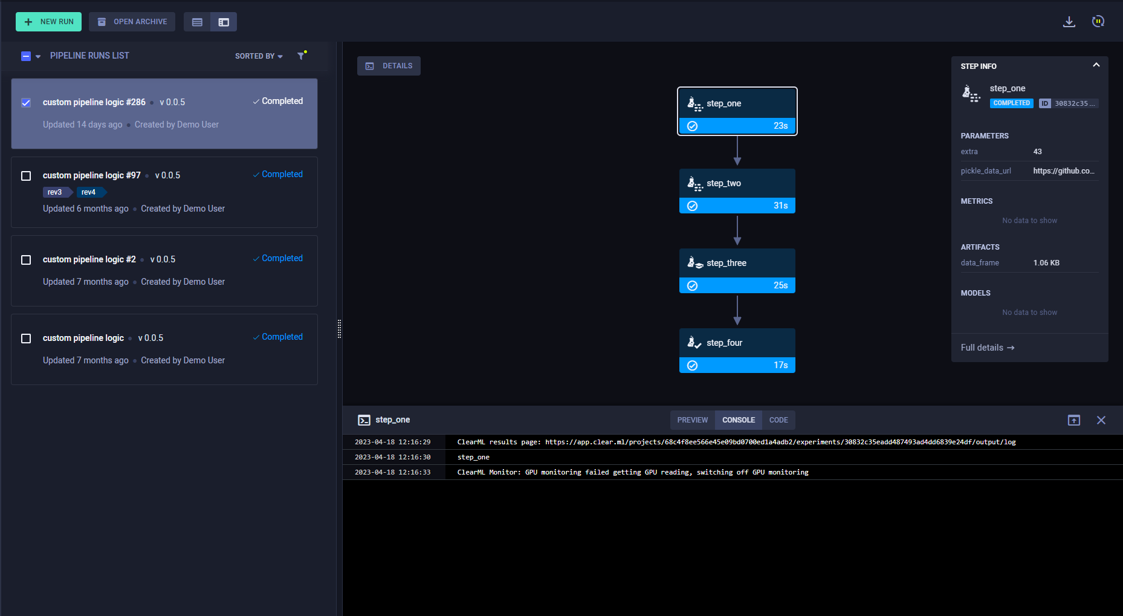Check the custom pipeline logic #97 checkbox
This screenshot has height=616, width=1123.
pos(26,176)
